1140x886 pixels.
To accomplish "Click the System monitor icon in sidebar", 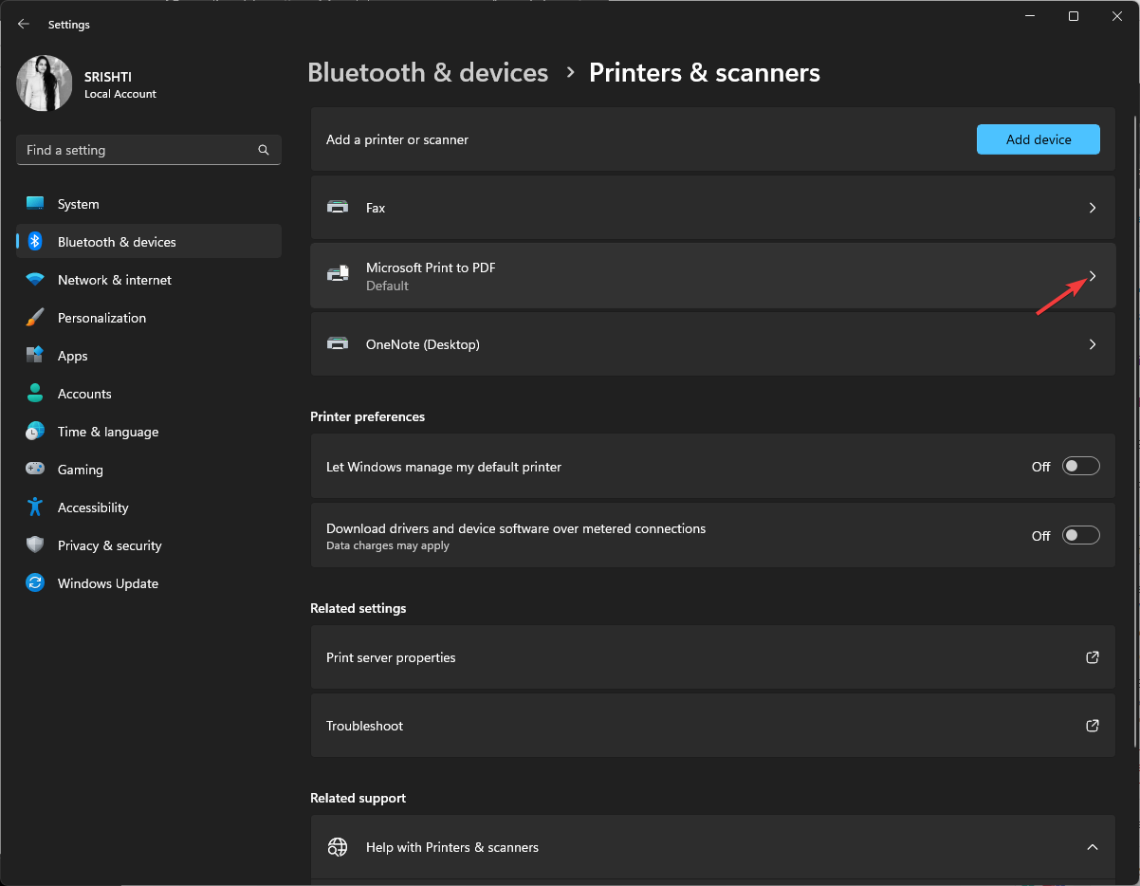I will click(x=35, y=204).
